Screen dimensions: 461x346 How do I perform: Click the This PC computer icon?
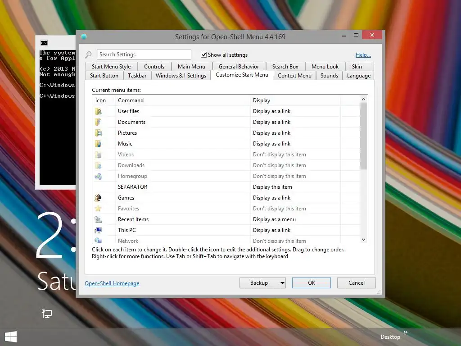click(x=98, y=230)
